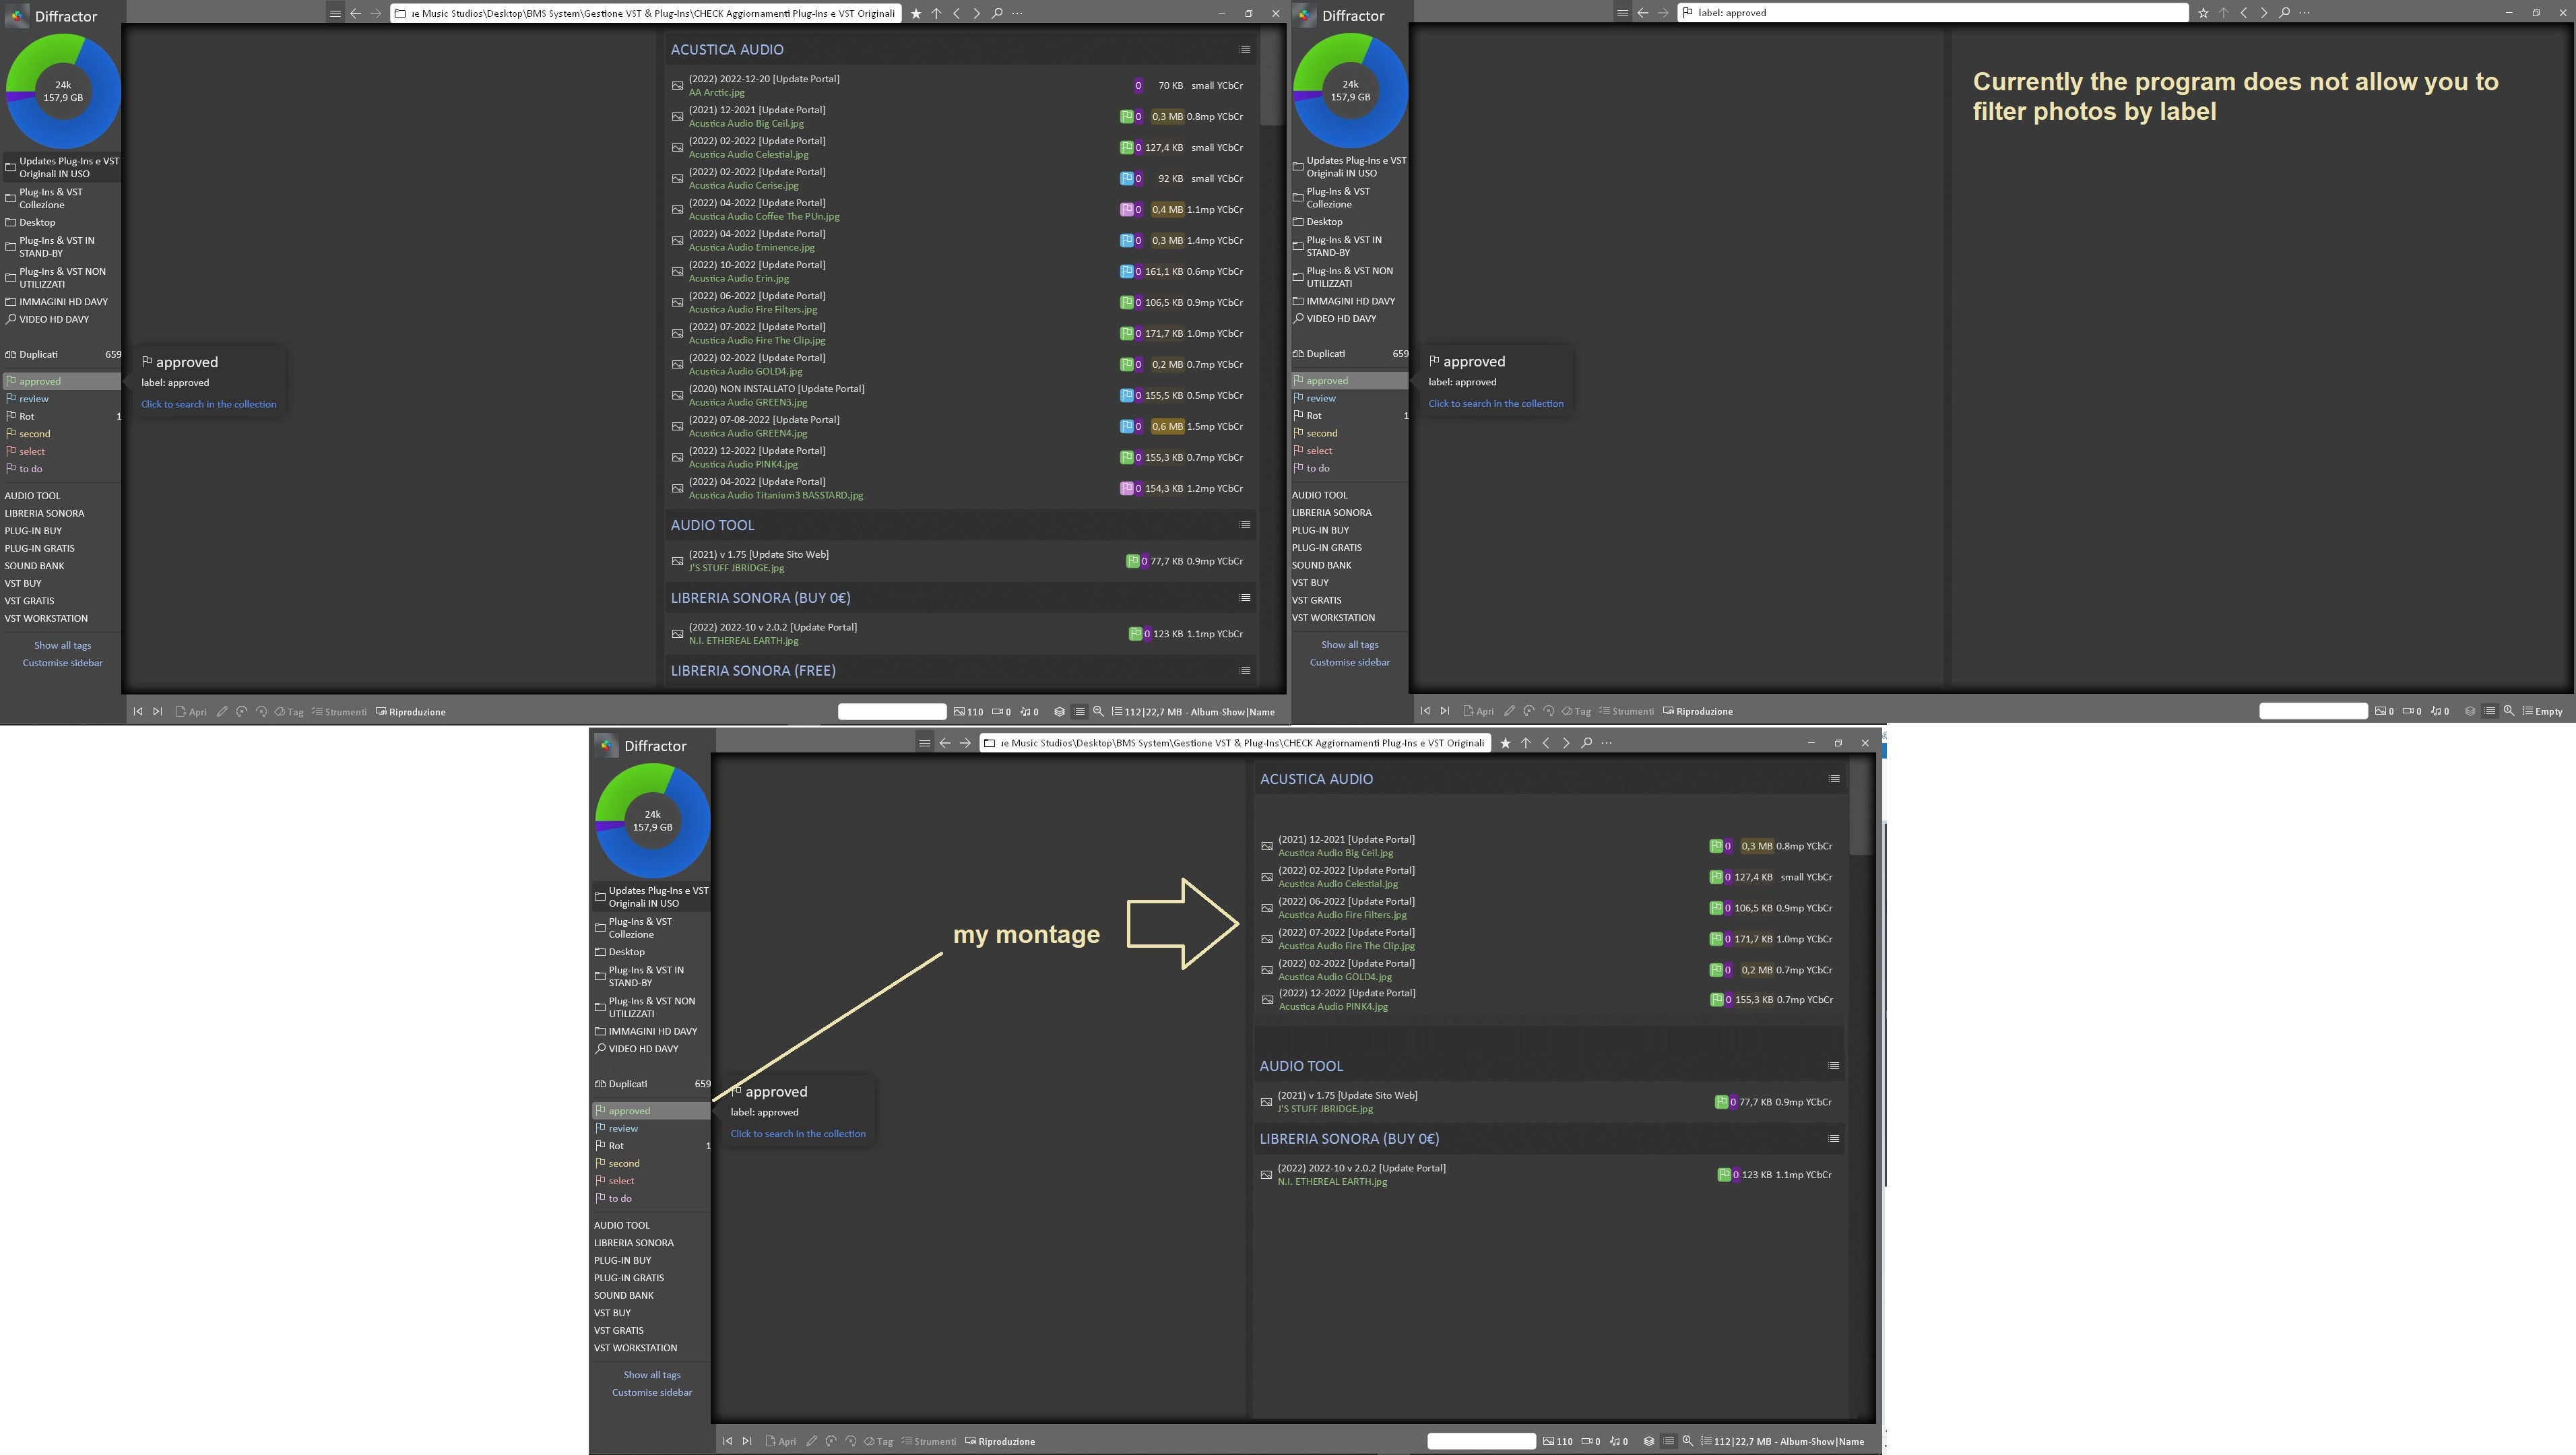Open AUDIO TOOL group menu in bottom window
This screenshot has width=2576, height=1455.
[1833, 1066]
